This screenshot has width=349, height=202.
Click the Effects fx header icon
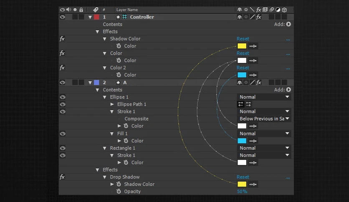(259, 10)
